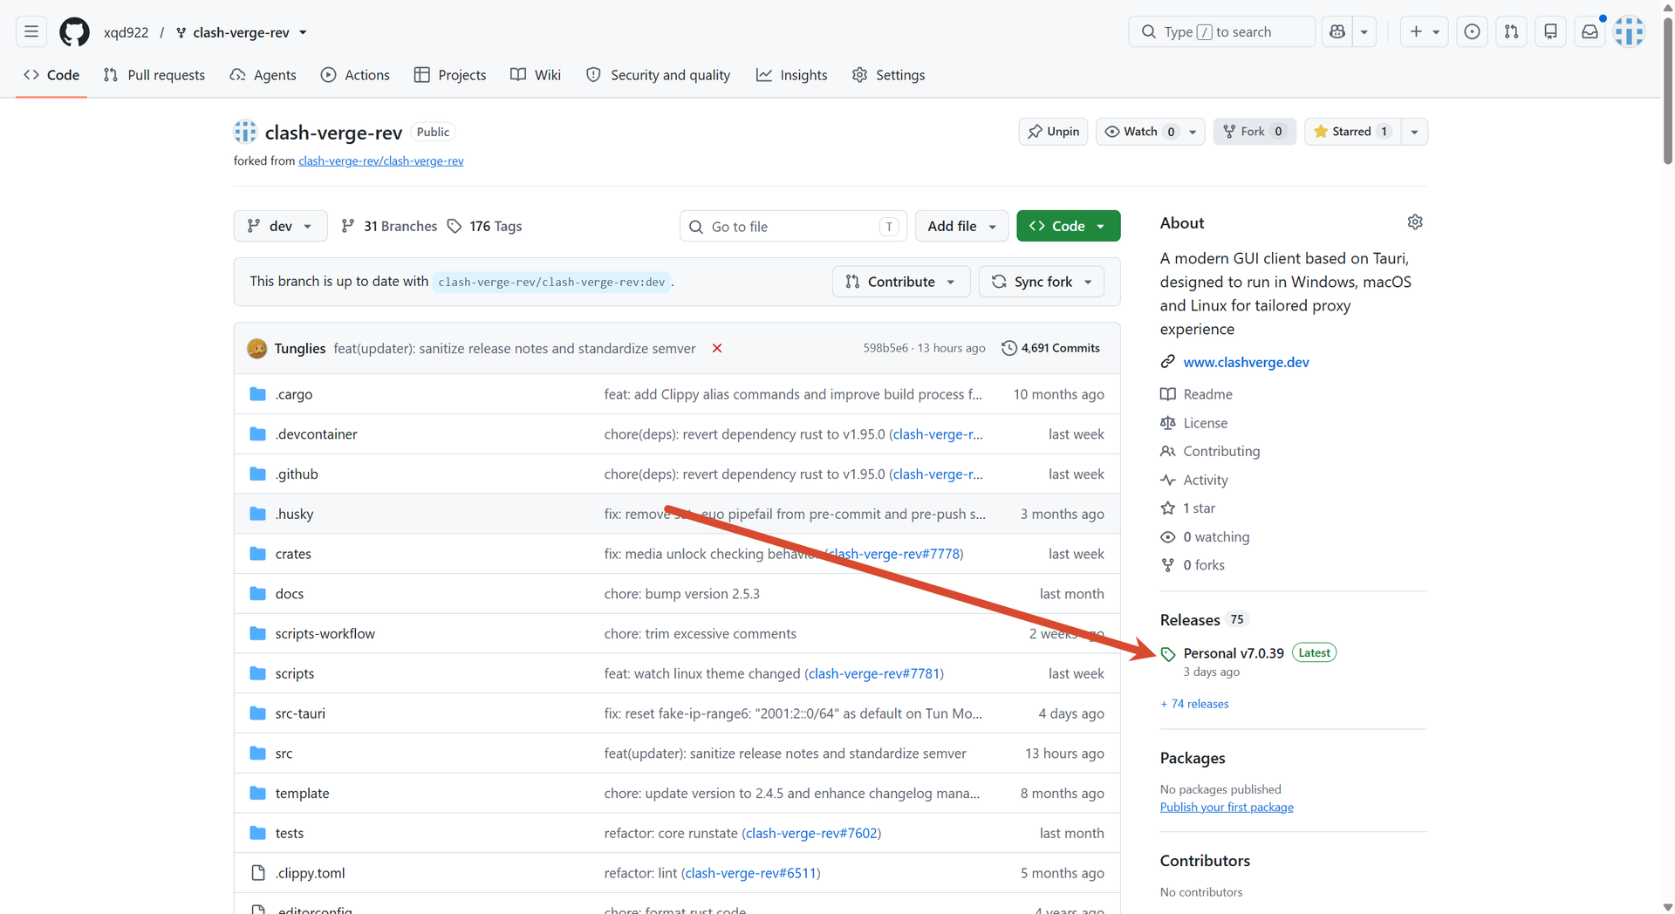Screen dimensions: 1675x914
Task: Open the hamburger navigation menu
Action: [x=31, y=32]
